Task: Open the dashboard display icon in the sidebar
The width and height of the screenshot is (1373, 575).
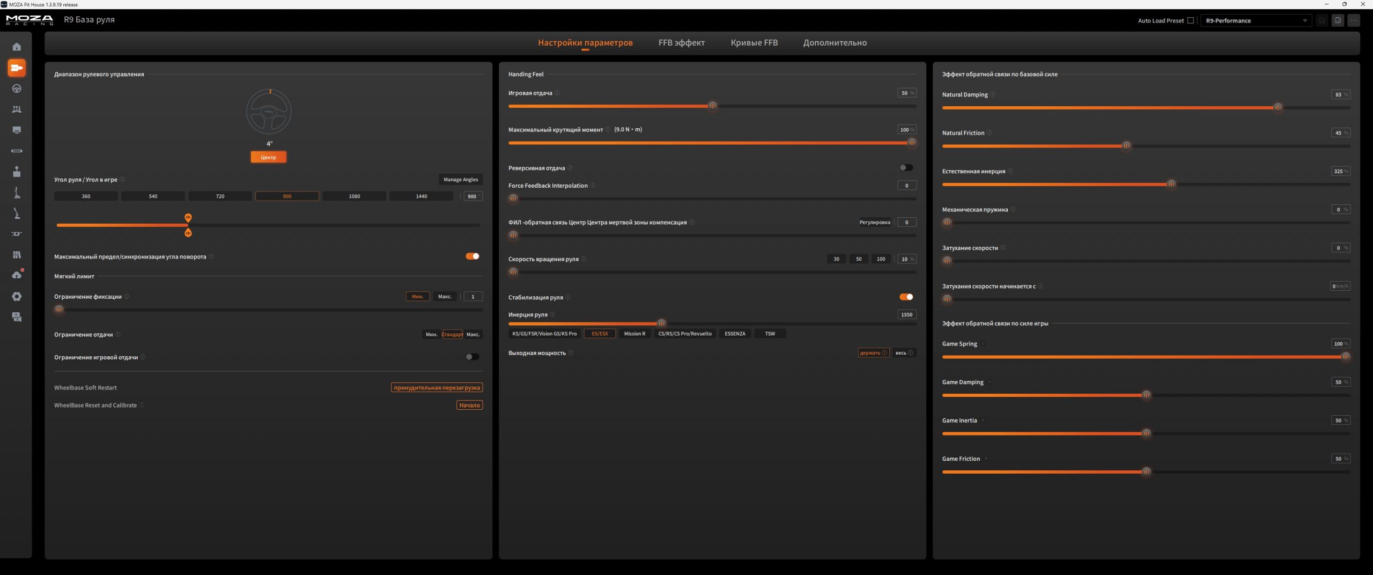Action: point(17,130)
